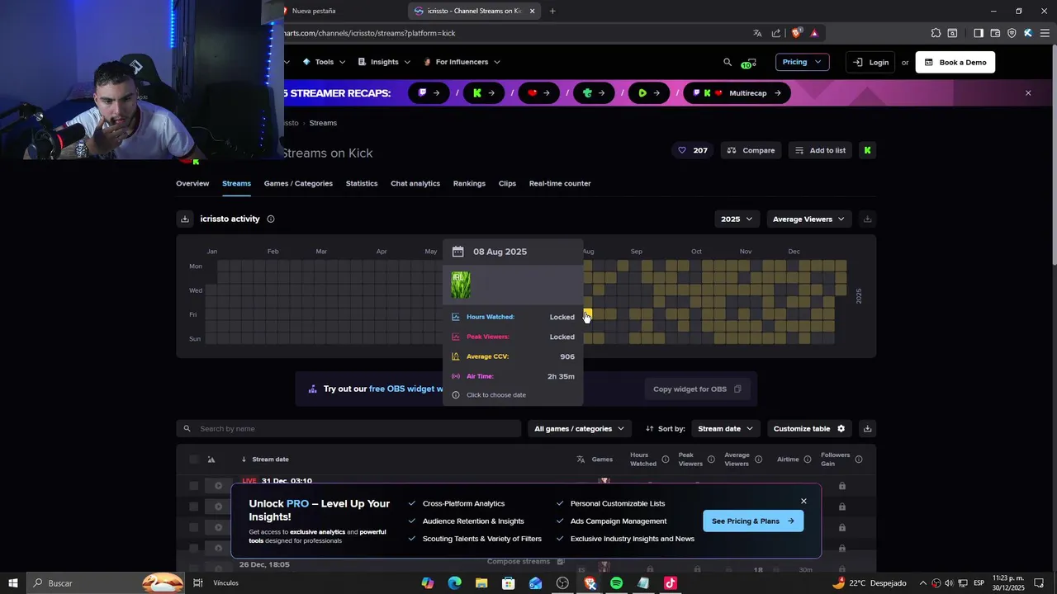This screenshot has width=1057, height=594.
Task: Play the 31 Dec 03:10 stream row button
Action: click(218, 486)
